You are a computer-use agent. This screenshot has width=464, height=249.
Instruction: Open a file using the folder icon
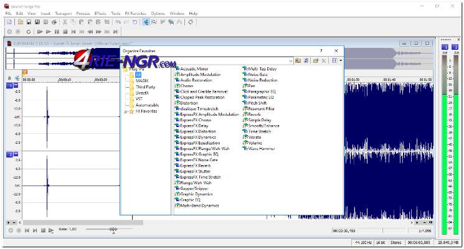[x=21, y=22]
